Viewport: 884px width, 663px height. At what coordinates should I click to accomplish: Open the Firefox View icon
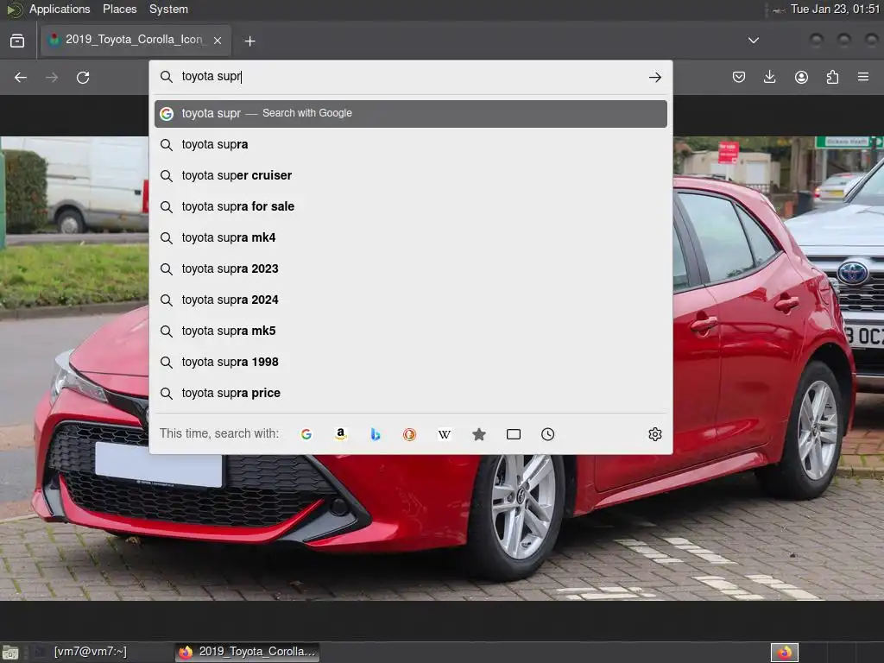[17, 41]
